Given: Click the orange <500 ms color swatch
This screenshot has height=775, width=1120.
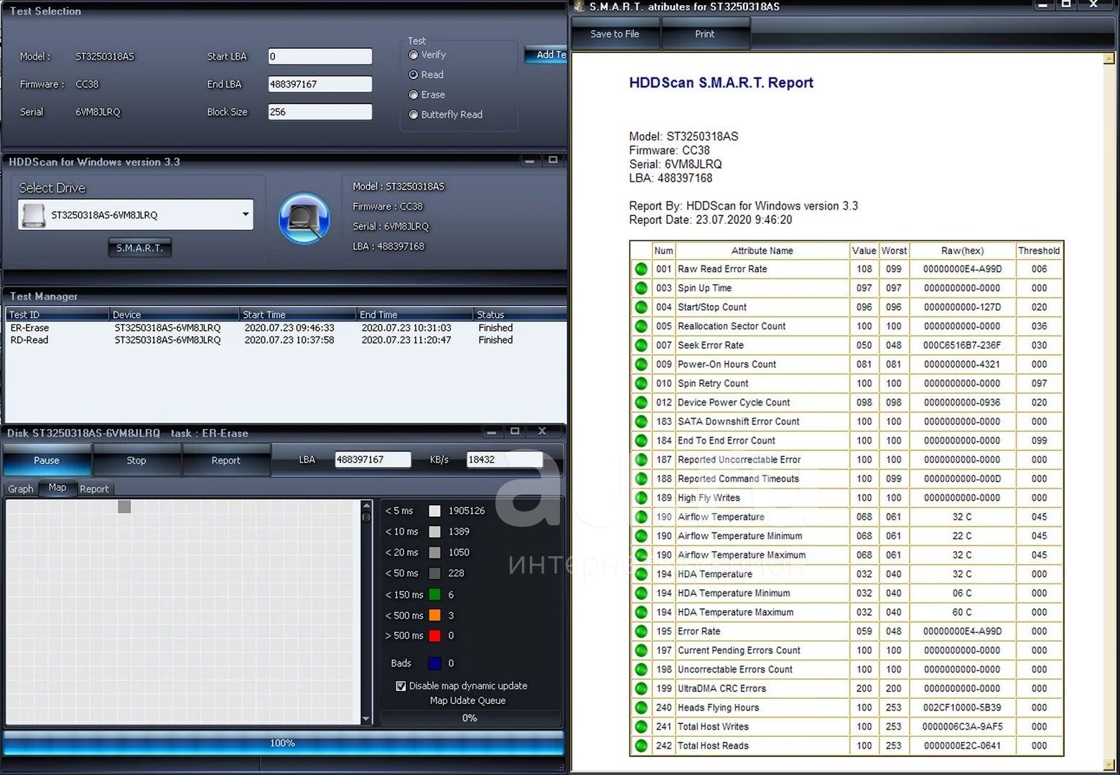Looking at the screenshot, I should pyautogui.click(x=434, y=616).
